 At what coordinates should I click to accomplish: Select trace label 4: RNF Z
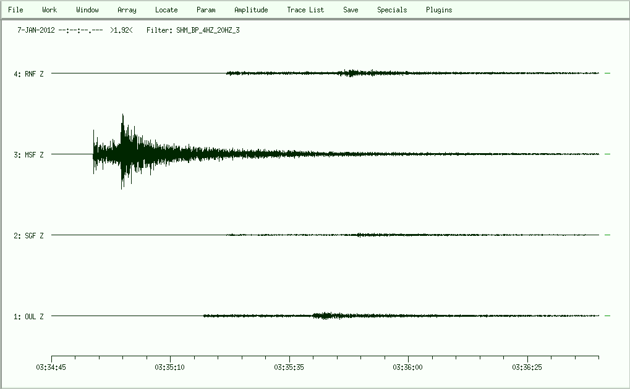coord(29,74)
